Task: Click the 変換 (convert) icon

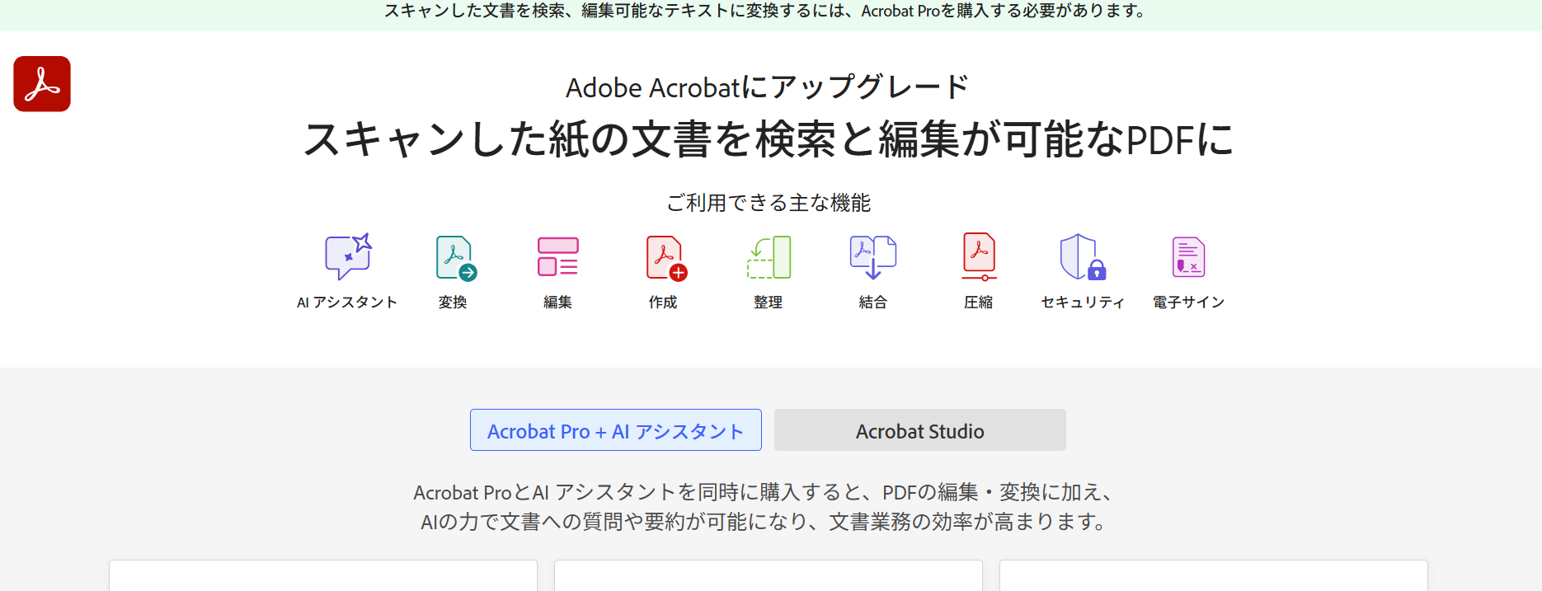Action: click(456, 258)
